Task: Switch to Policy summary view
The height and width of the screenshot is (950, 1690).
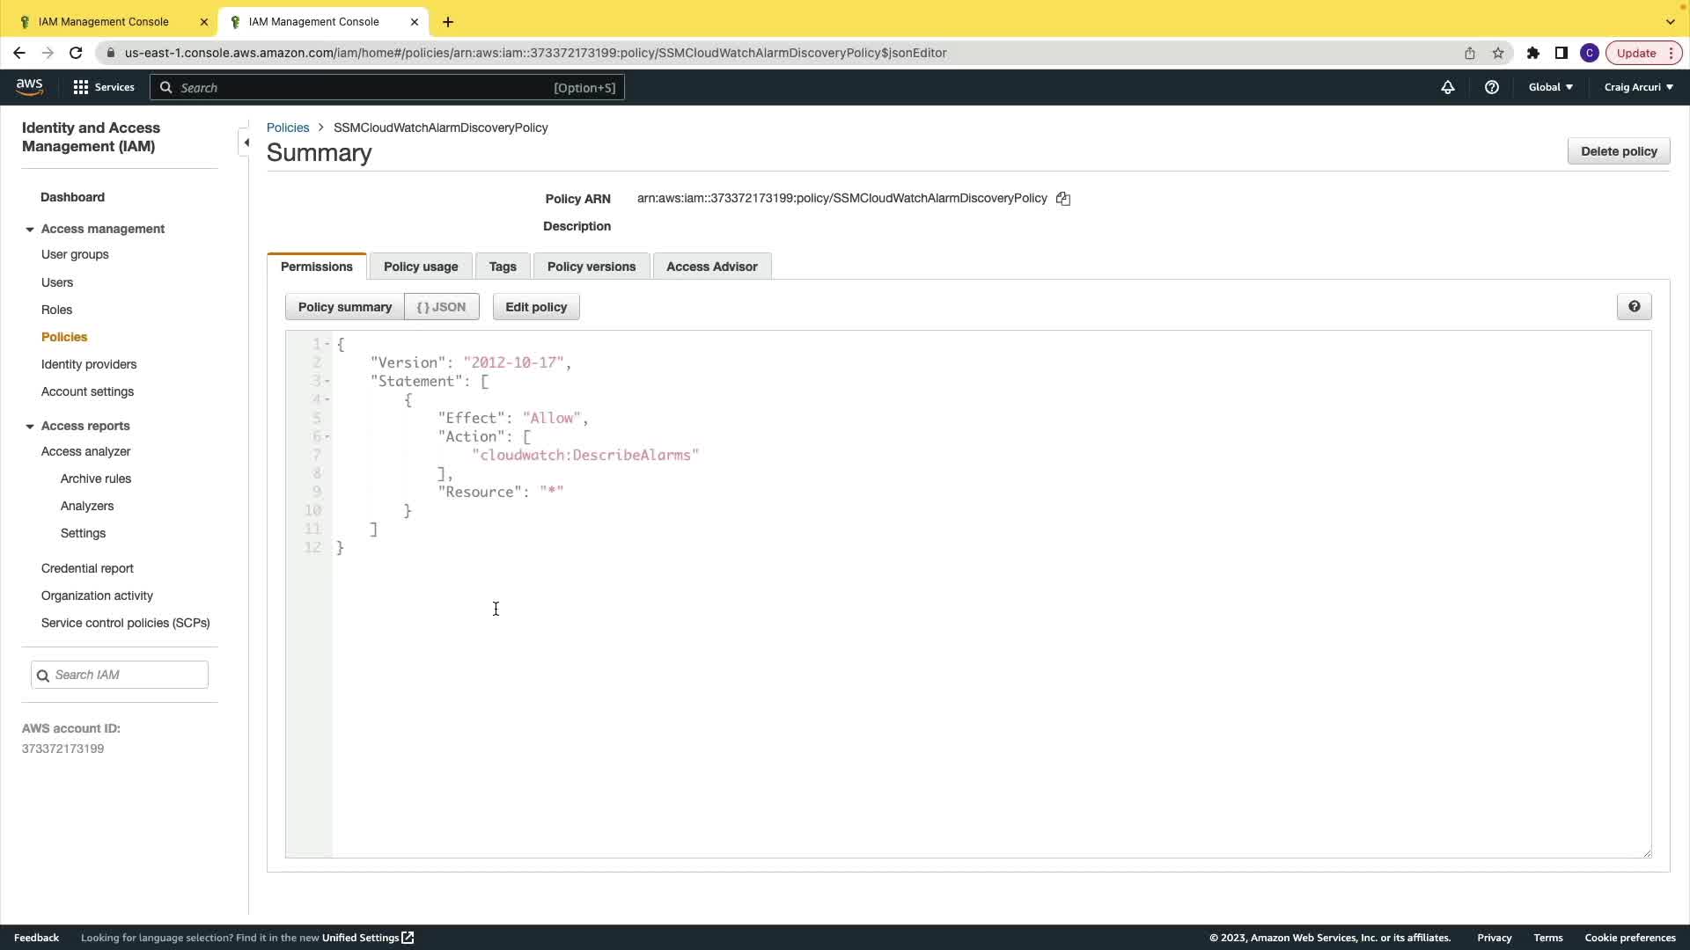Action: pyautogui.click(x=344, y=307)
